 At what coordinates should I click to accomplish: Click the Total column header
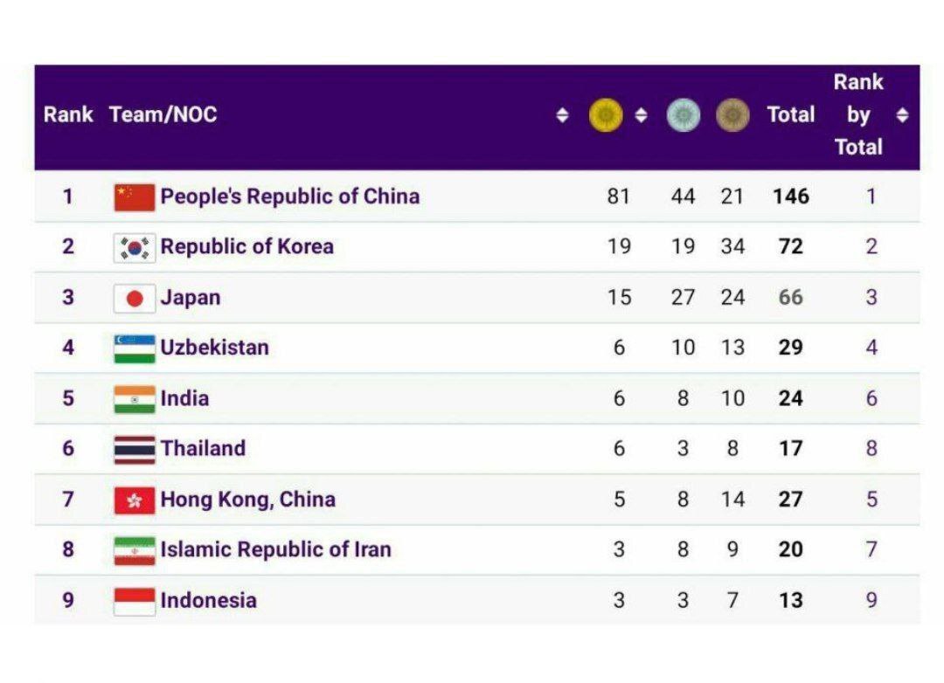[790, 114]
